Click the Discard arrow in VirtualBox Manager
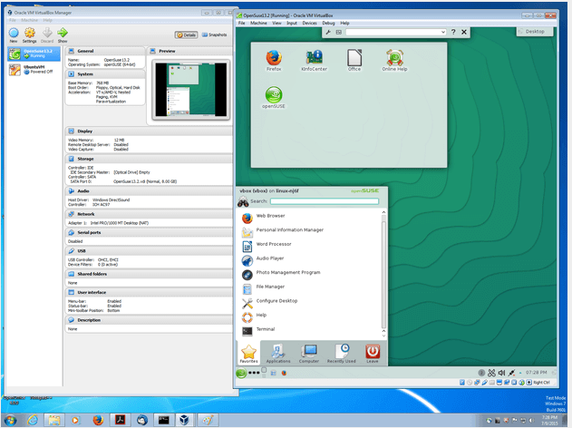The height and width of the screenshot is (428, 572). tap(47, 34)
